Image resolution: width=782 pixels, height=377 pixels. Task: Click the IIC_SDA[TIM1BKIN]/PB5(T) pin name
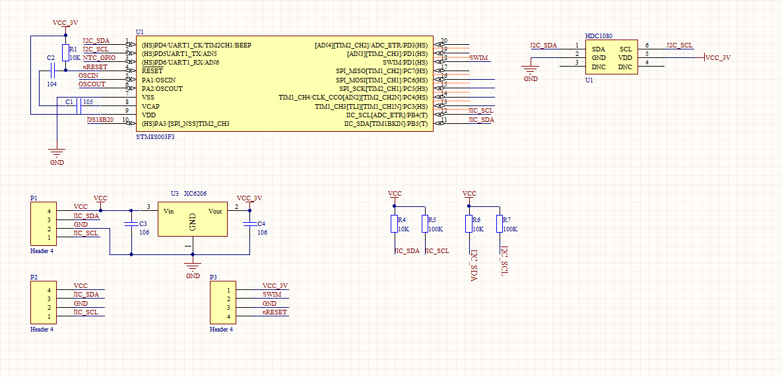point(386,123)
